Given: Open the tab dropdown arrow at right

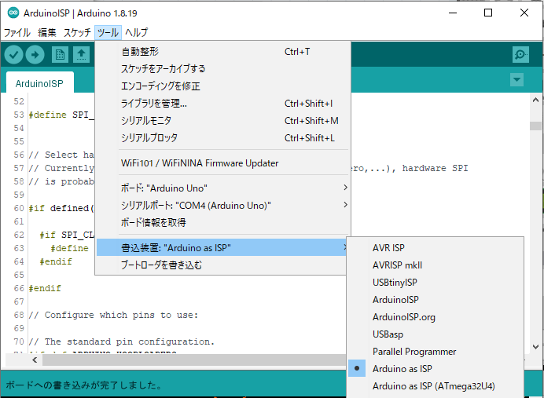Looking at the screenshot, I should click(516, 80).
